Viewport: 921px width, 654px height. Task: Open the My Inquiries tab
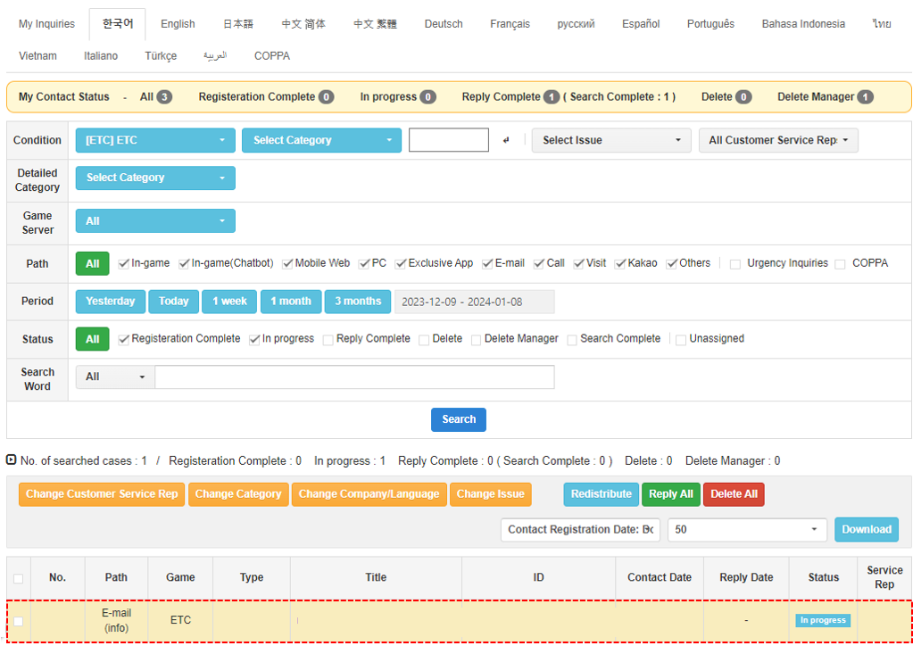(x=47, y=24)
